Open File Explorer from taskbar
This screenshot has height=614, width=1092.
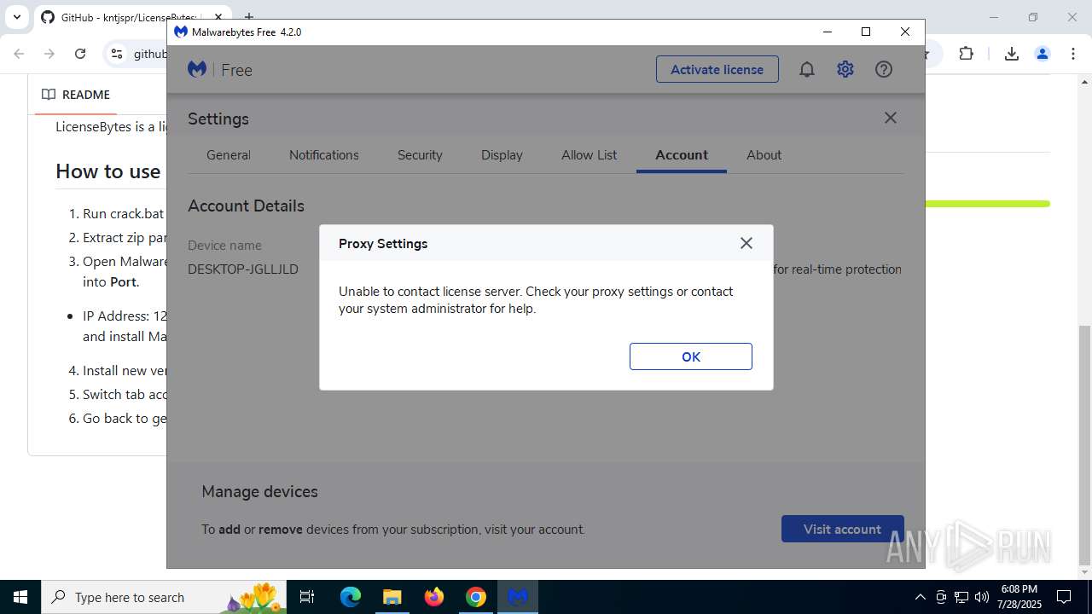click(392, 597)
